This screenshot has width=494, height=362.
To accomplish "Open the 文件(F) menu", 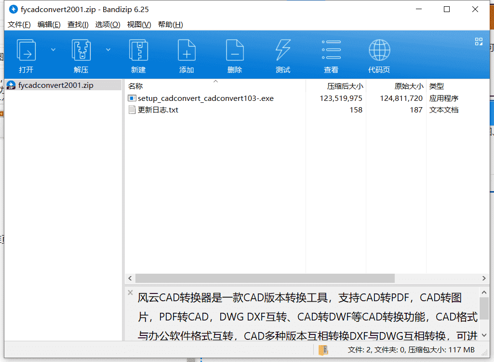I will (19, 25).
